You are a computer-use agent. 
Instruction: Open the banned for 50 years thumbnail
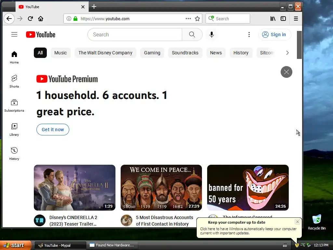tap(248, 187)
